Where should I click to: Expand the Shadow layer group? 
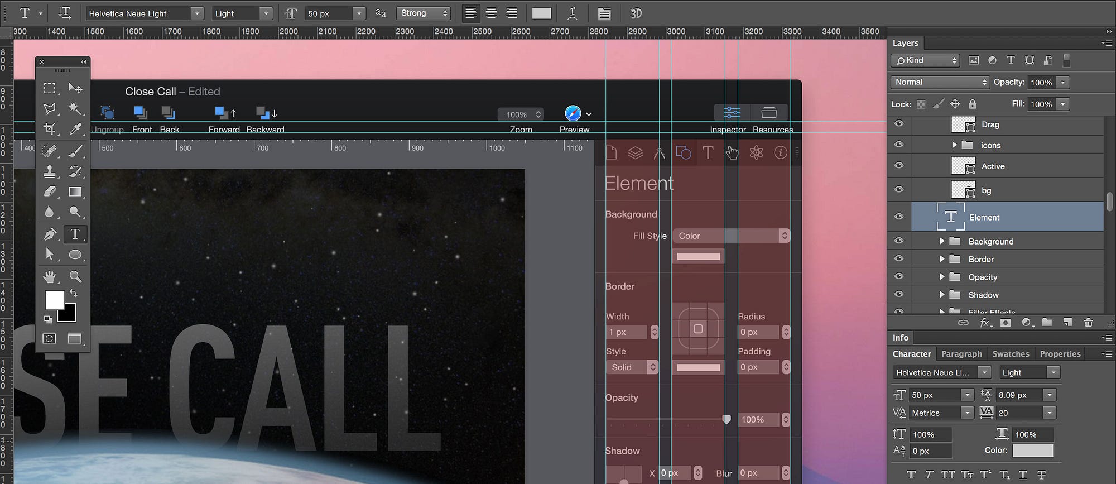pyautogui.click(x=942, y=295)
